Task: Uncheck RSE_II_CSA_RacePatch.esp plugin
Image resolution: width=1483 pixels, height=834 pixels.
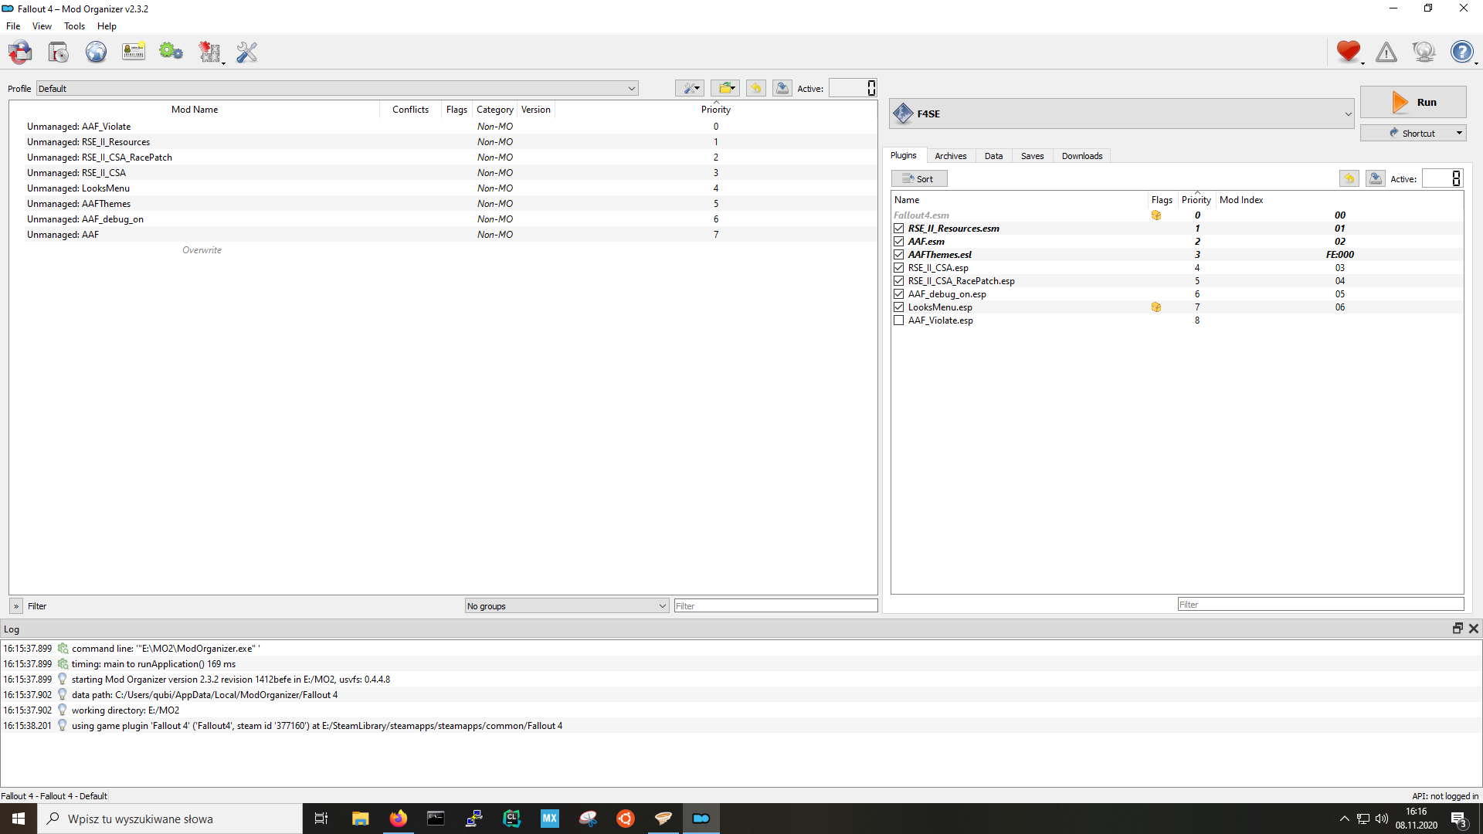Action: pyautogui.click(x=898, y=281)
